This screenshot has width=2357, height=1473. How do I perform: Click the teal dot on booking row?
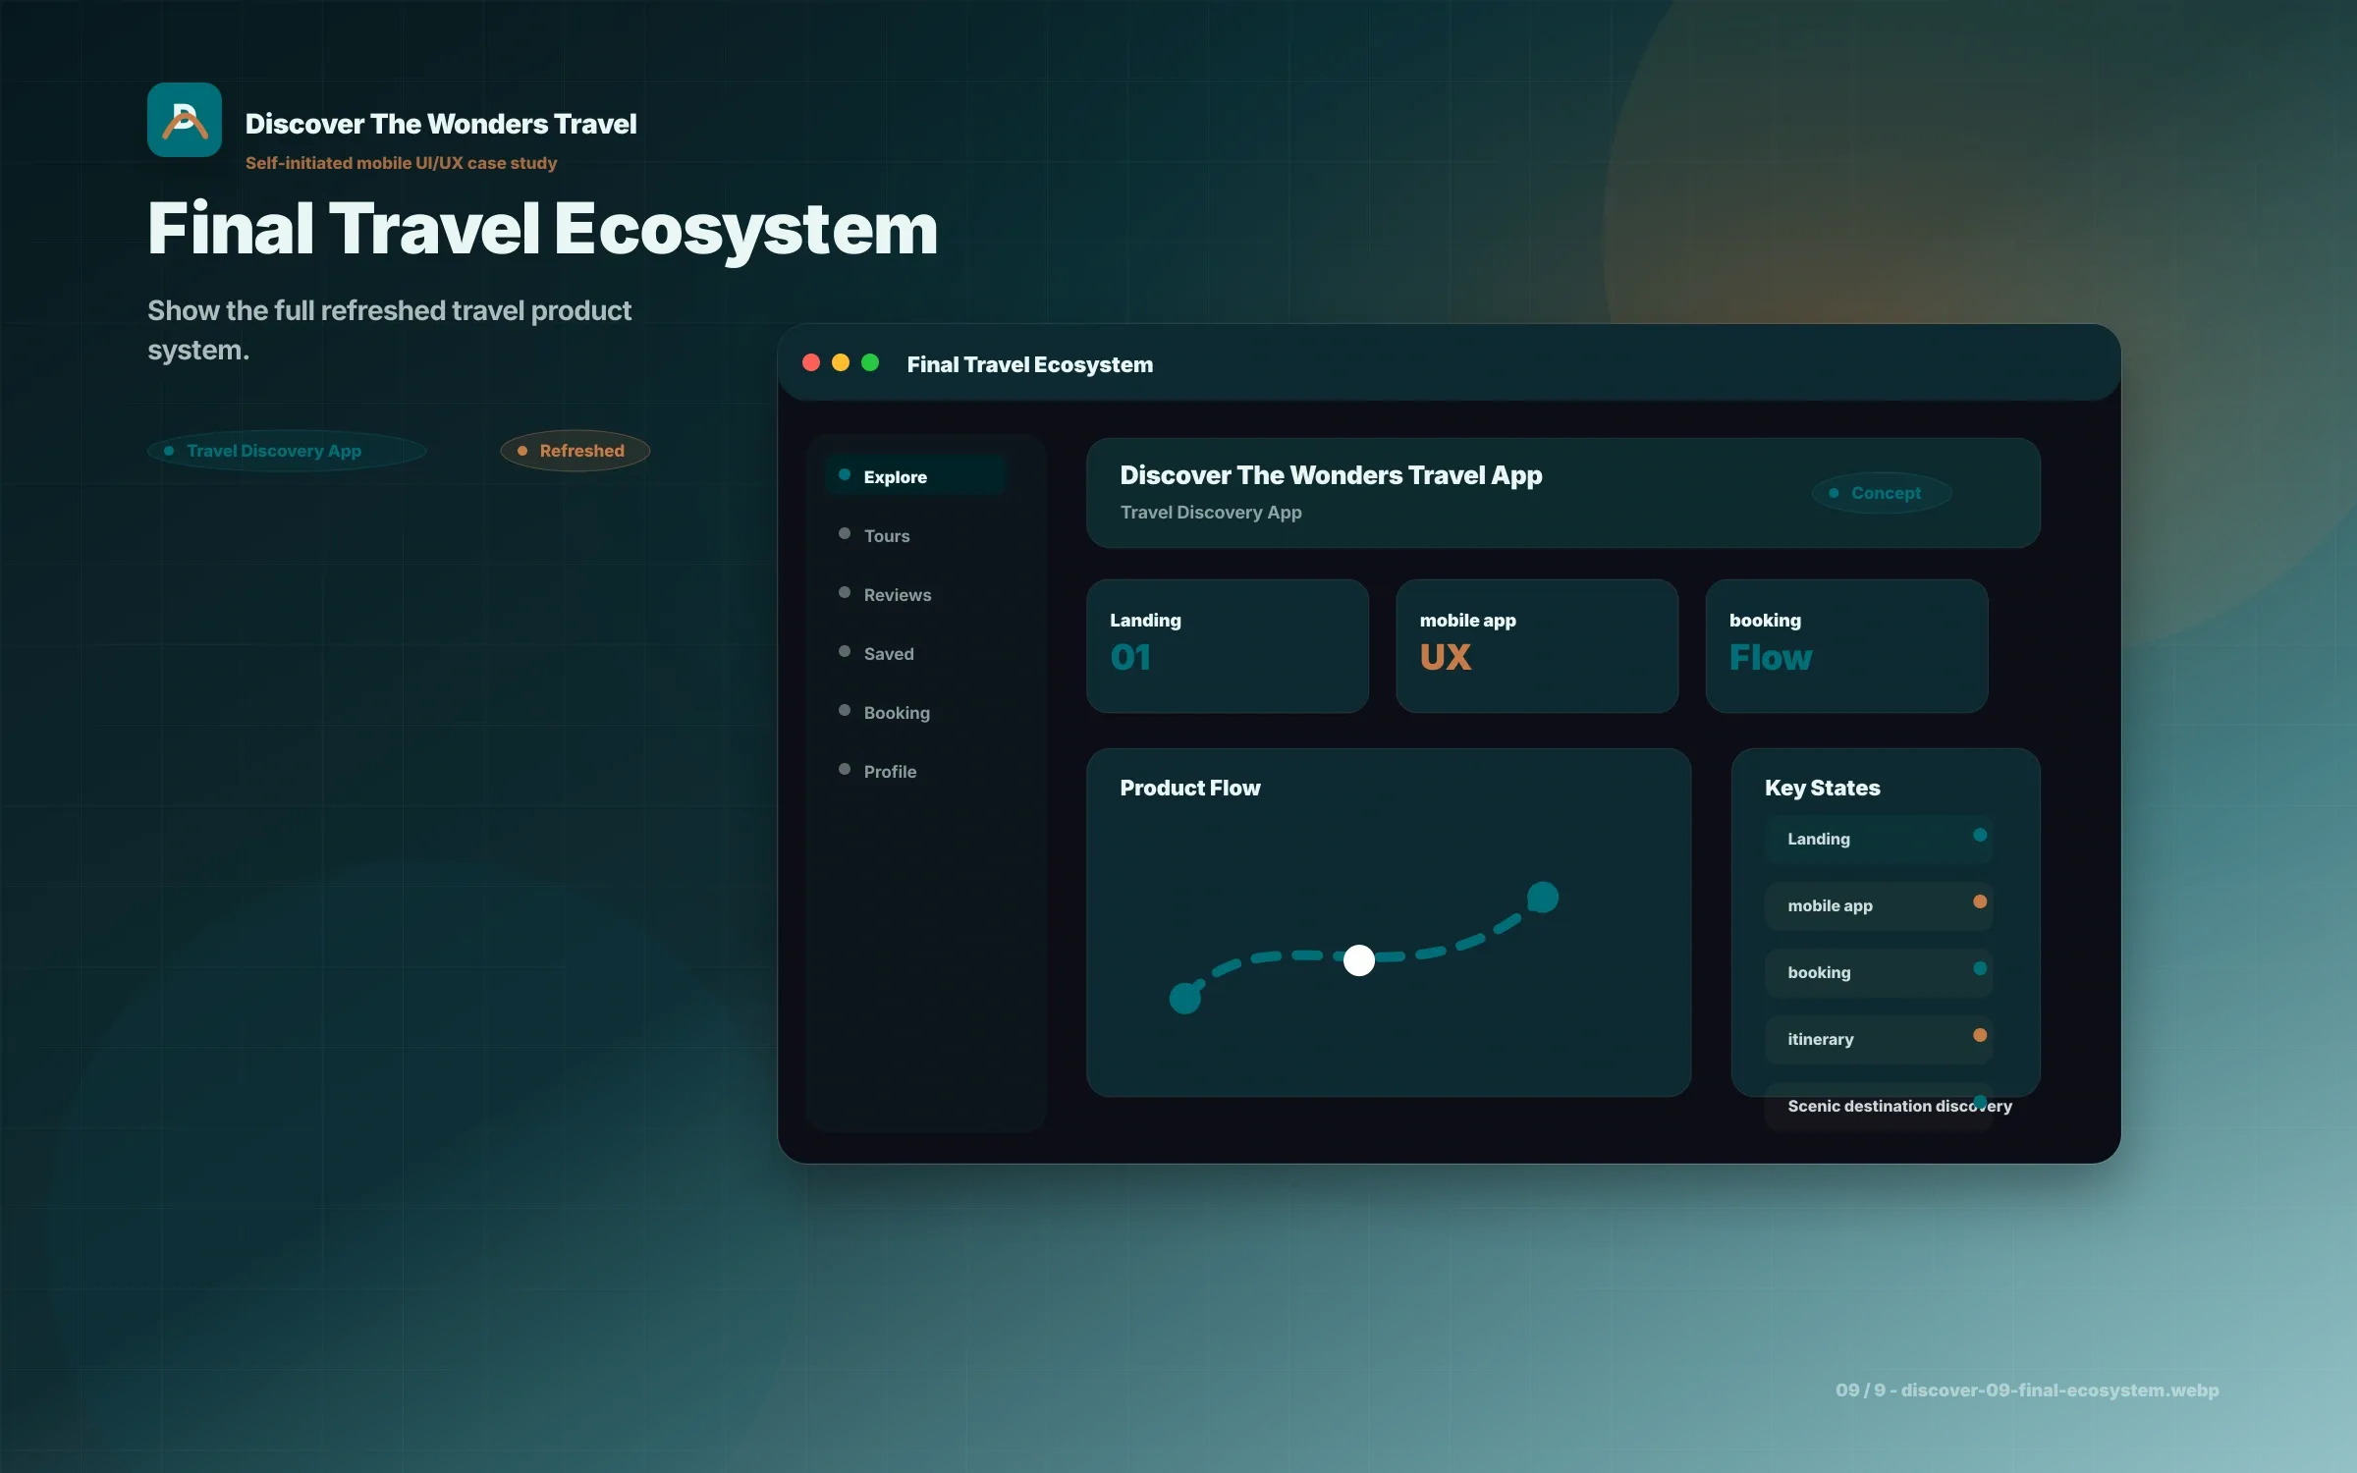(x=1980, y=968)
